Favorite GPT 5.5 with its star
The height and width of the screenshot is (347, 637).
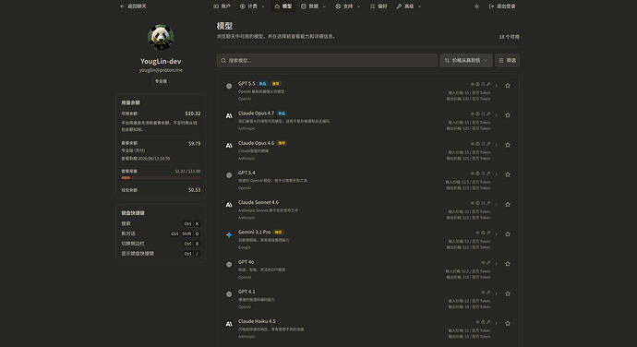pos(508,85)
